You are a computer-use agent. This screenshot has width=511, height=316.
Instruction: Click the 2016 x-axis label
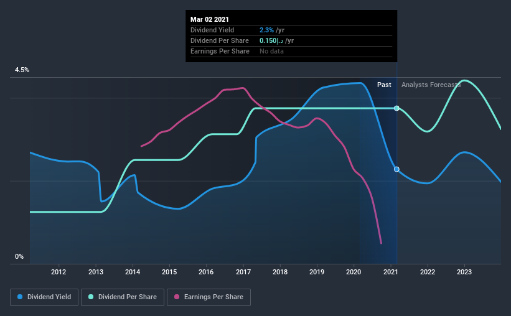coord(206,272)
